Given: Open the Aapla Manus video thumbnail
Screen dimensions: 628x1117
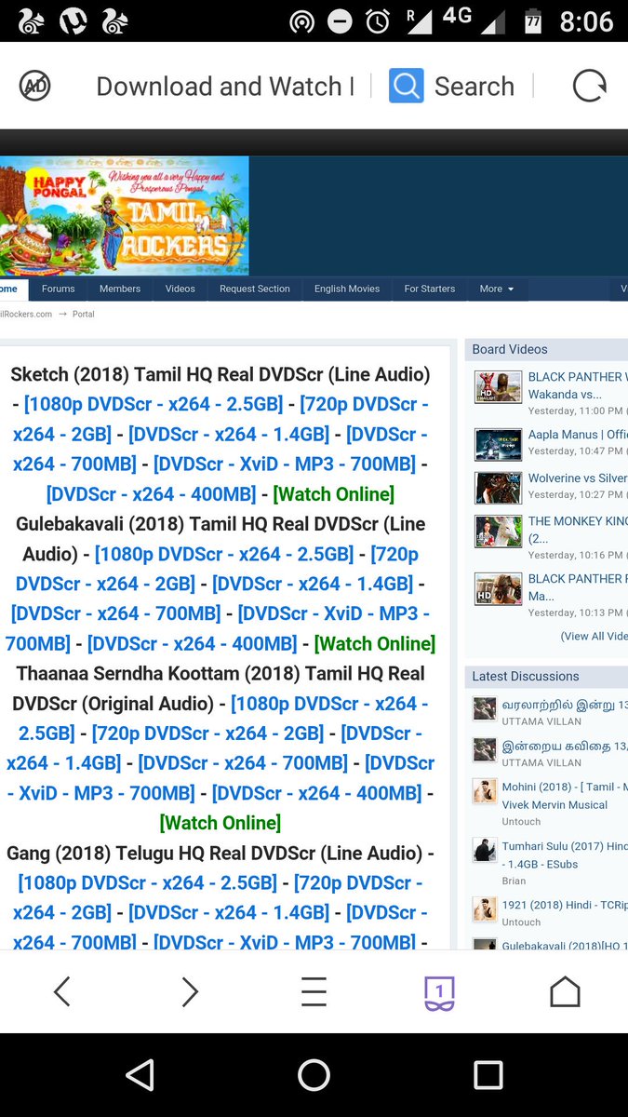Looking at the screenshot, I should pos(498,444).
